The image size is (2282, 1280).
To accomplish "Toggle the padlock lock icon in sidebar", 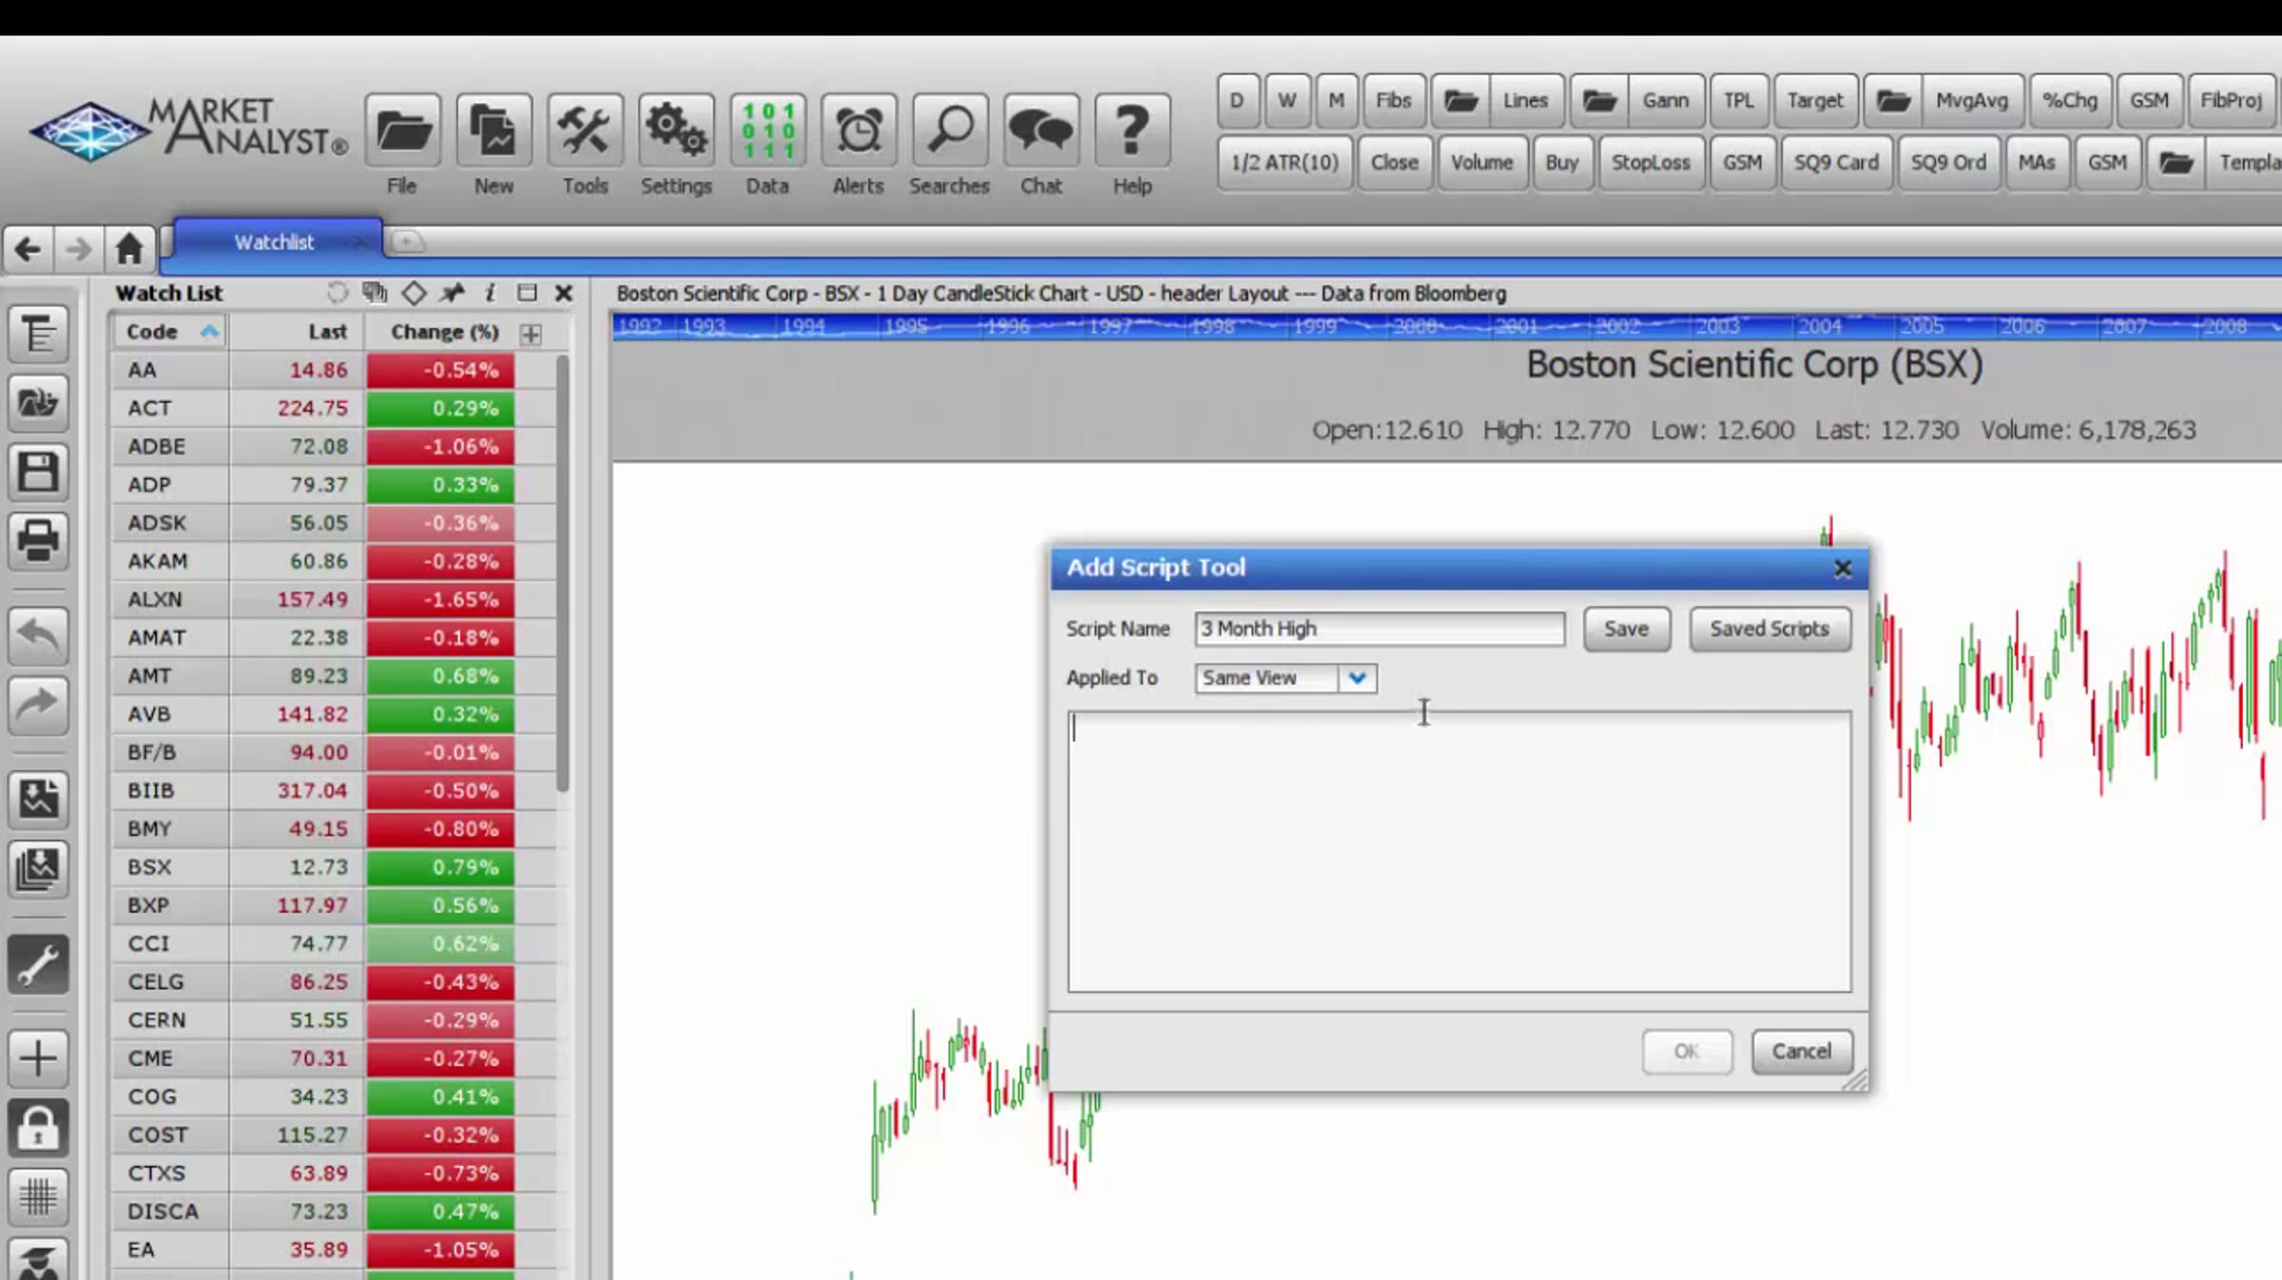I will coord(38,1128).
